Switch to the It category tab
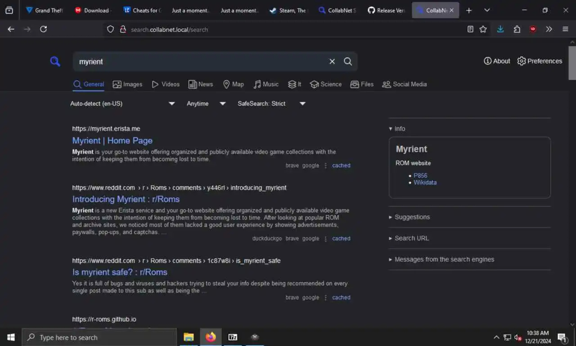Viewport: 576px width, 346px height. 295,84
